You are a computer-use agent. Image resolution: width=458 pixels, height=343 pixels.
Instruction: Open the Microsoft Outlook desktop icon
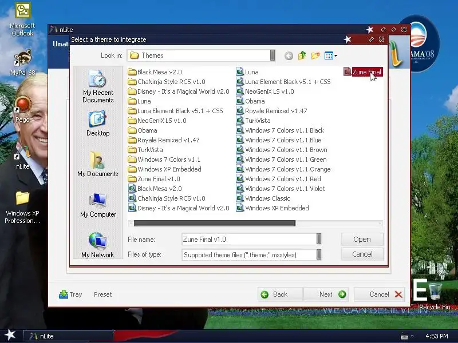tap(22, 20)
